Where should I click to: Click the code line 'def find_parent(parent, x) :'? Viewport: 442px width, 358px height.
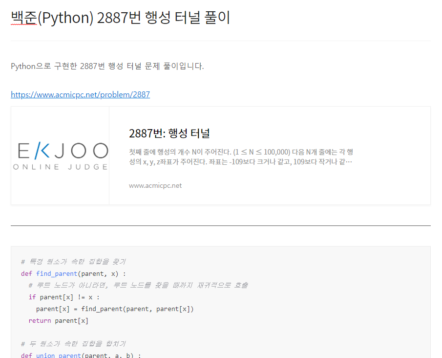coord(73,273)
